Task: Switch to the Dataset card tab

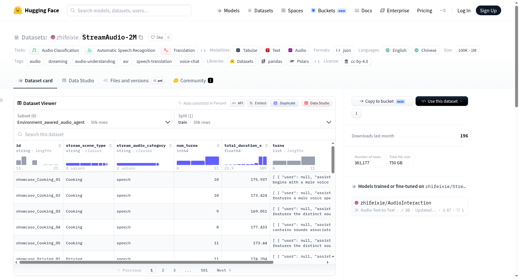Action: (x=35, y=81)
